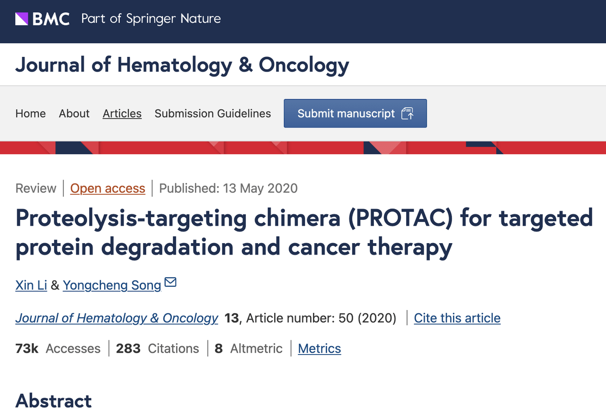This screenshot has width=606, height=419.
Task: Click the Part of Springer Nature text
Action: point(151,19)
